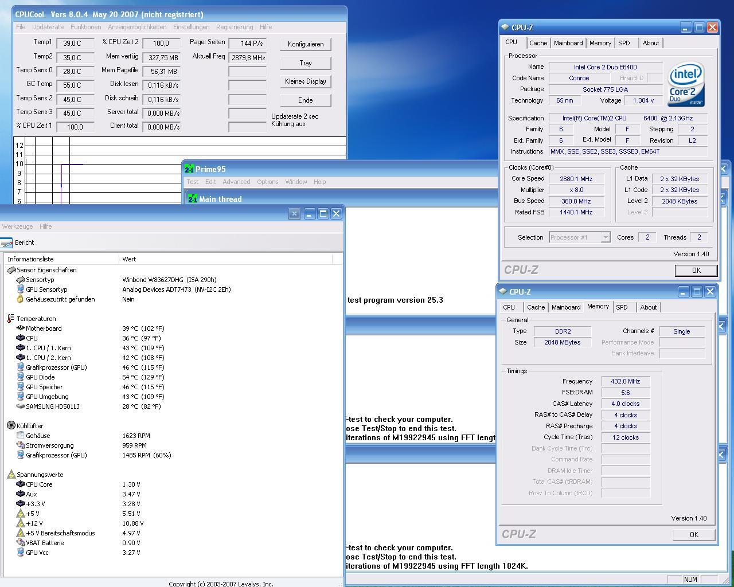Click the GPU Diode row icon
Image resolution: width=734 pixels, height=587 pixels.
[x=21, y=377]
